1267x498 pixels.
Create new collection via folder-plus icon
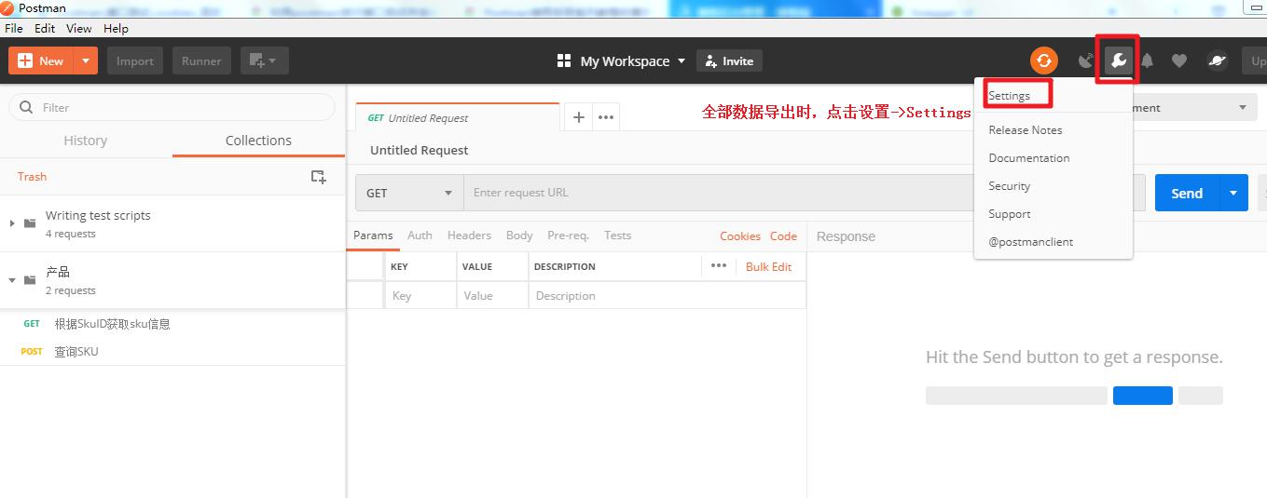tap(318, 177)
